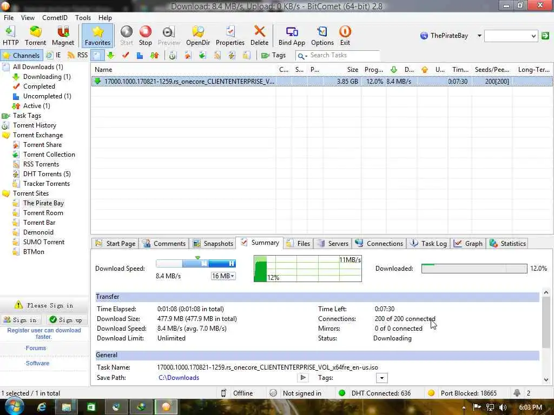Screen dimensions: 554x415
Task: Switch to the Servers tab
Action: (333, 244)
